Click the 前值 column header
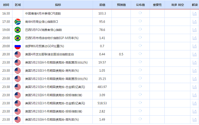Image resolution: width=199 pixels, height=125 pixels. pyautogui.click(x=102, y=5)
